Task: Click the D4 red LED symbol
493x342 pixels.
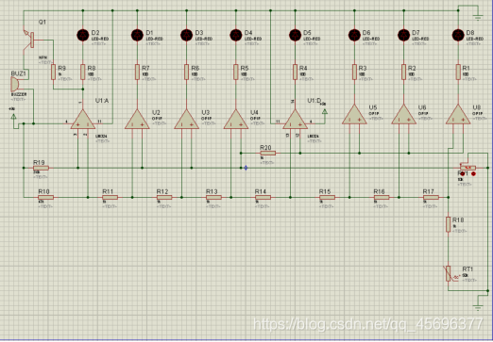Action: coord(236,35)
